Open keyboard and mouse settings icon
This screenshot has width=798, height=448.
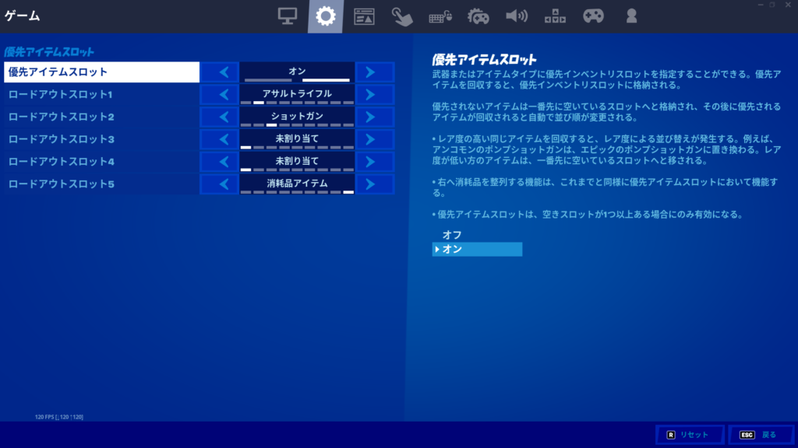tap(441, 15)
